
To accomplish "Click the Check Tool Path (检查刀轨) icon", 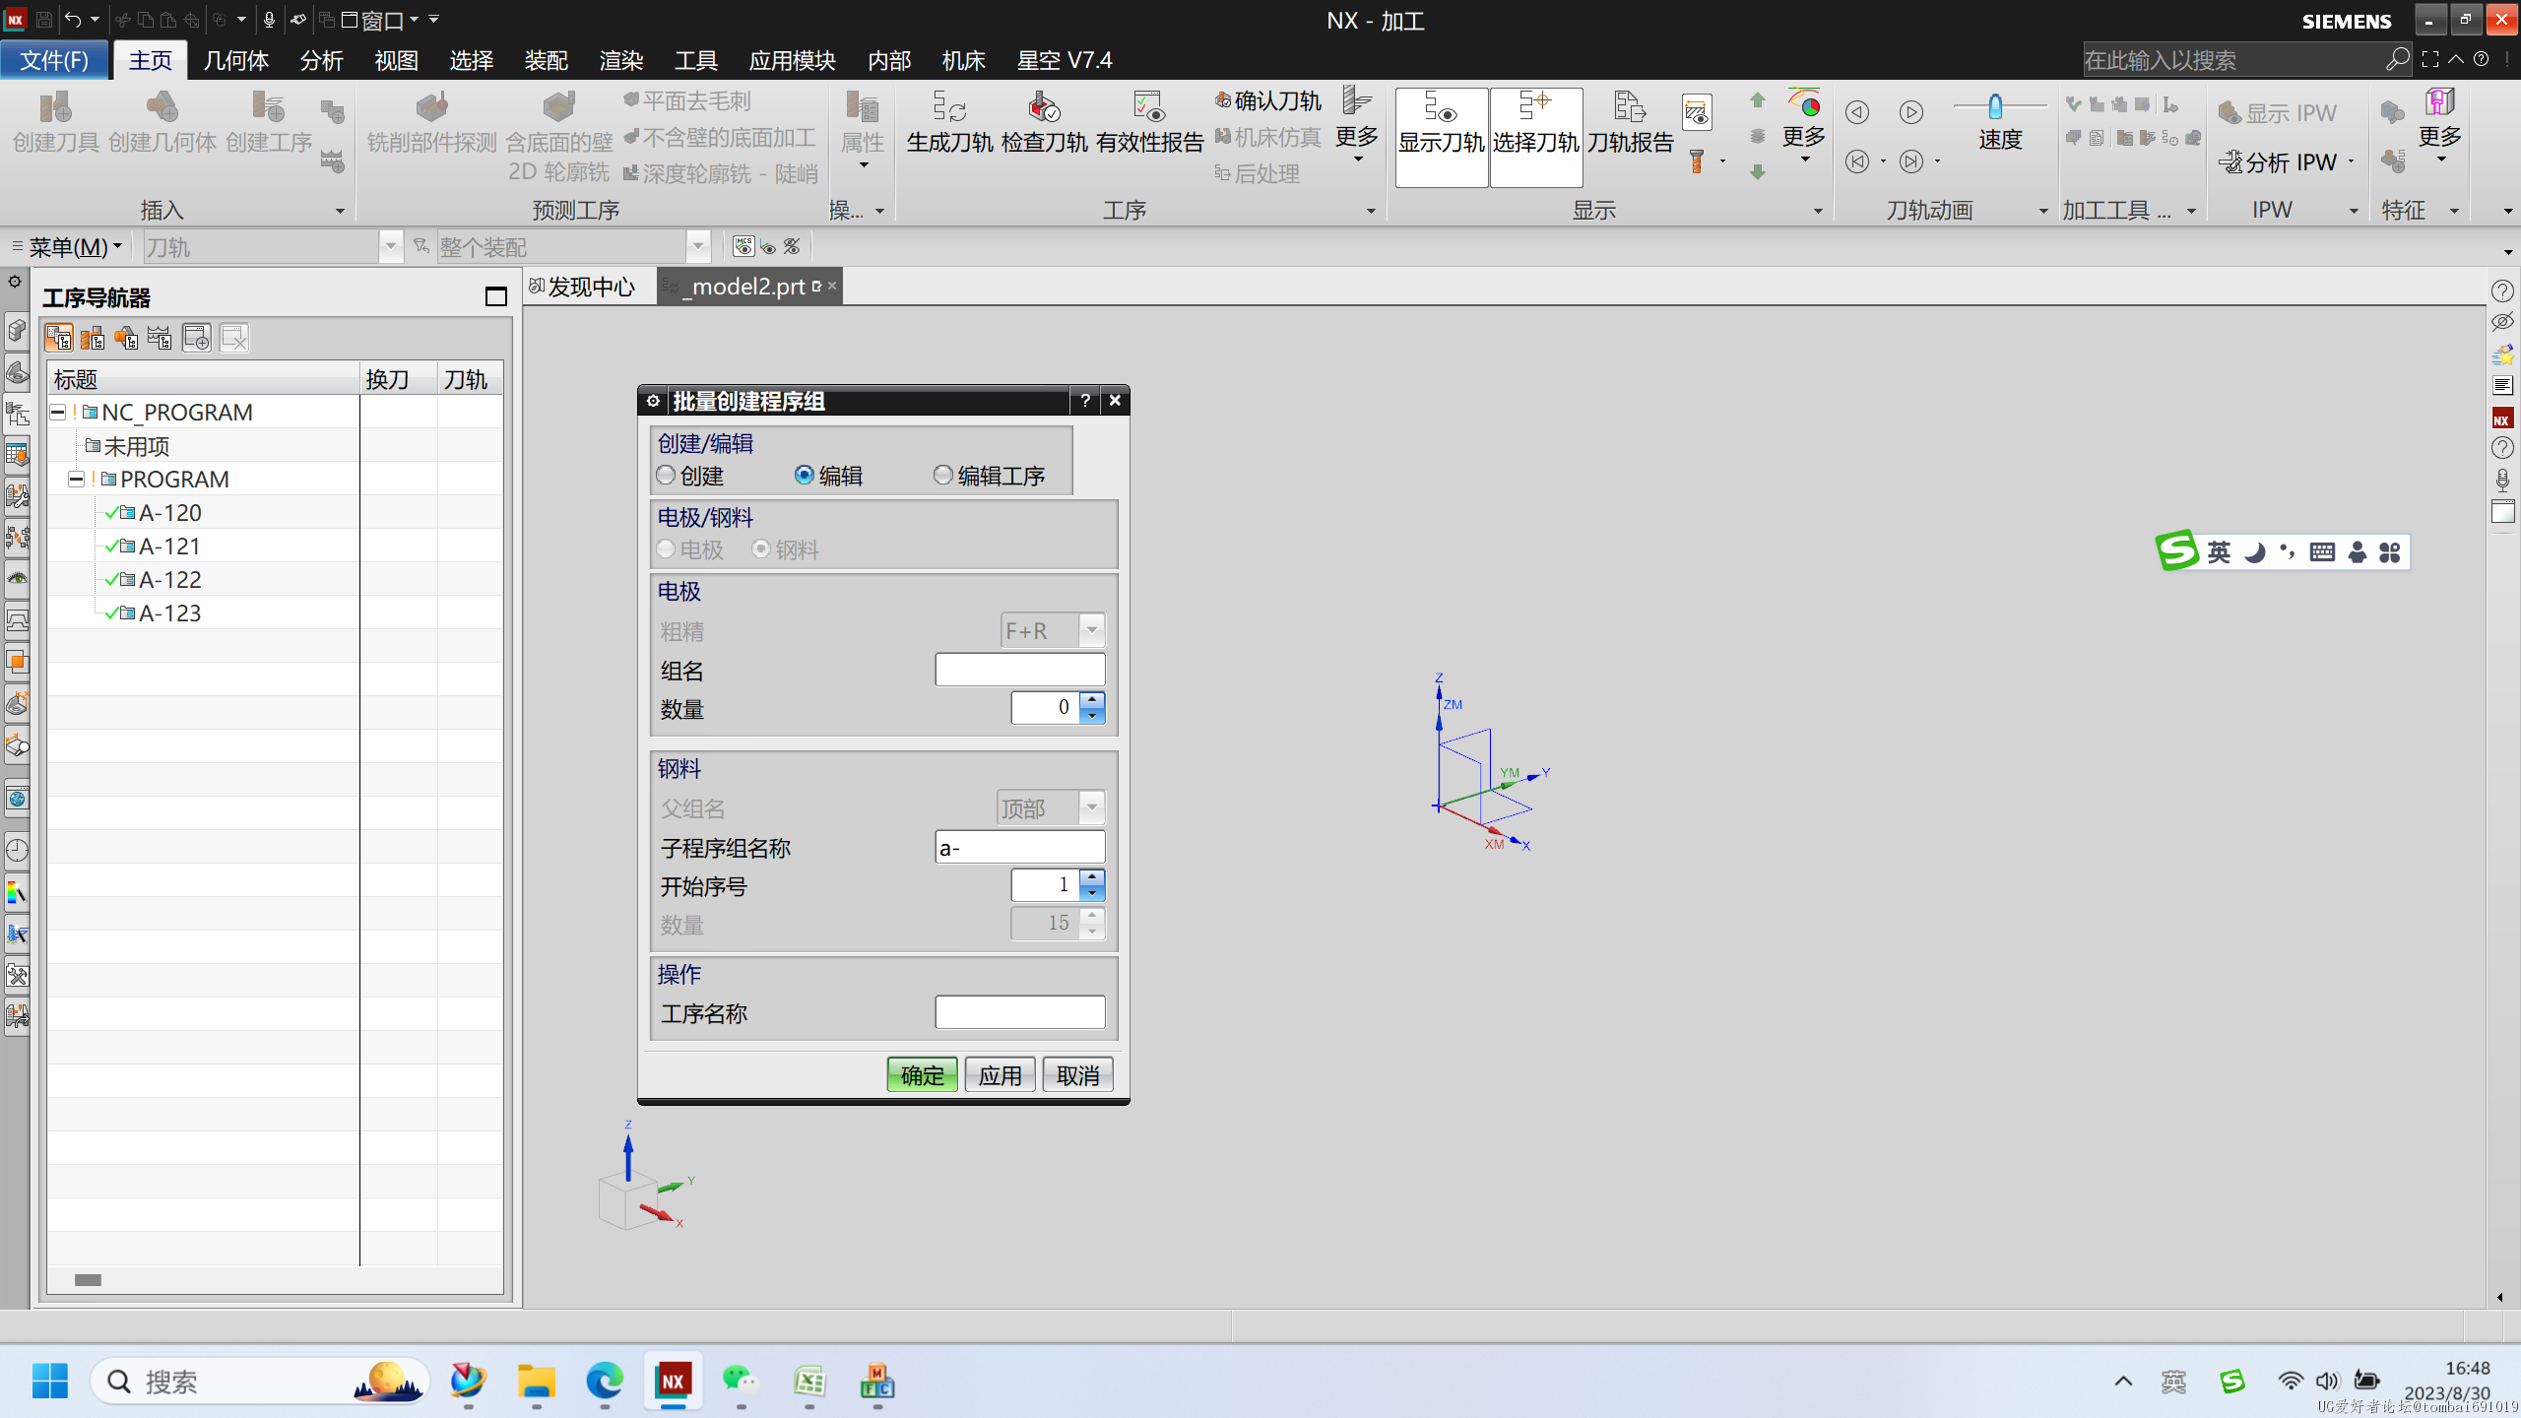I will click(x=1044, y=108).
